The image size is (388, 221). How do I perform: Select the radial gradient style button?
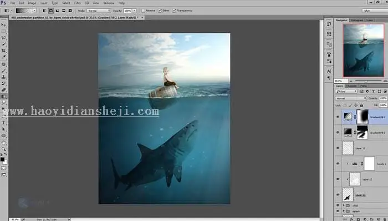51,11
